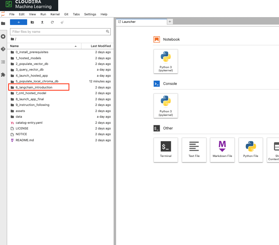The width and height of the screenshot is (279, 245).
Task: Open the Run menu
Action: click(43, 14)
